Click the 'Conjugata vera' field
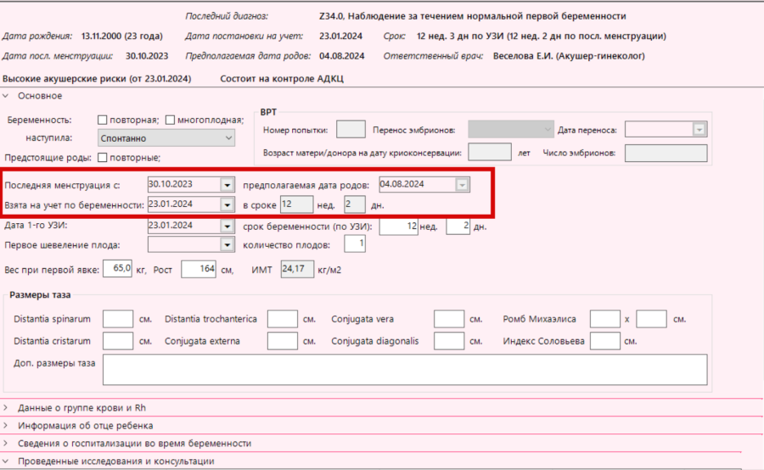Image resolution: width=764 pixels, height=470 pixels. [x=449, y=319]
